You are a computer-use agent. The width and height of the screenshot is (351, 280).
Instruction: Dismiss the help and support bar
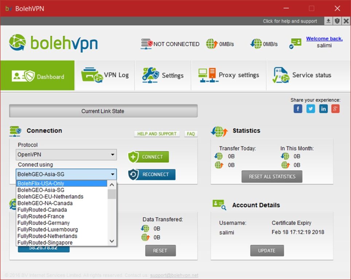click(346, 21)
